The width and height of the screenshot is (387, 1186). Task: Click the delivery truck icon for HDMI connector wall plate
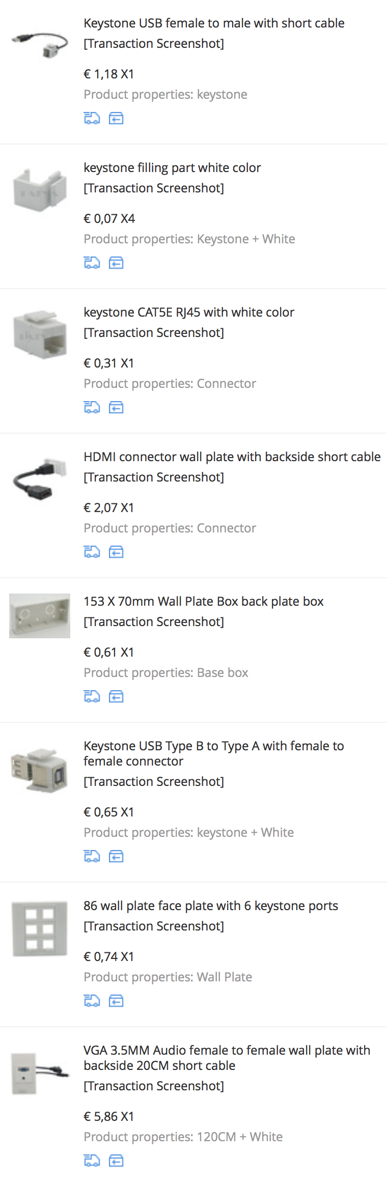92,552
